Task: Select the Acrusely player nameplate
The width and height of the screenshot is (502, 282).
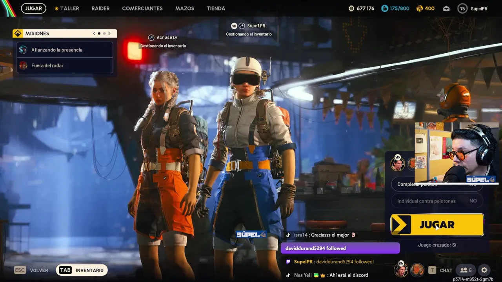Action: pyautogui.click(x=167, y=37)
